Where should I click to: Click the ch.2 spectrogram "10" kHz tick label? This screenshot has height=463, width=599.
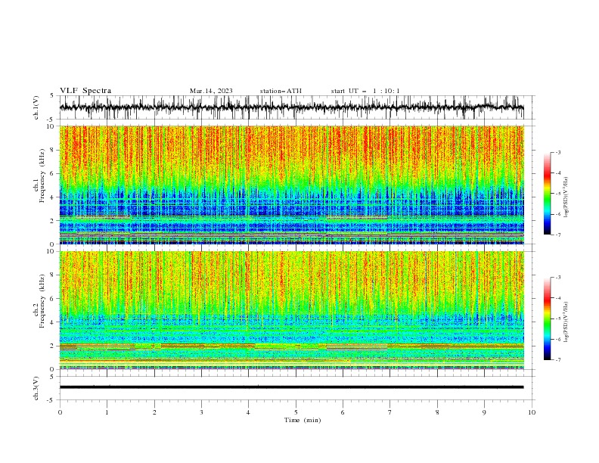click(52, 251)
